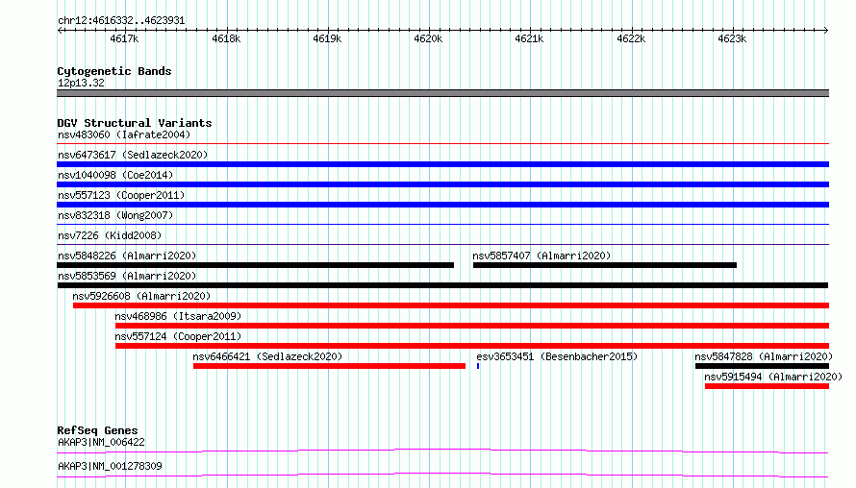856x488 pixels.
Task: Click the 4619k ruler tick label
Action: point(327,38)
